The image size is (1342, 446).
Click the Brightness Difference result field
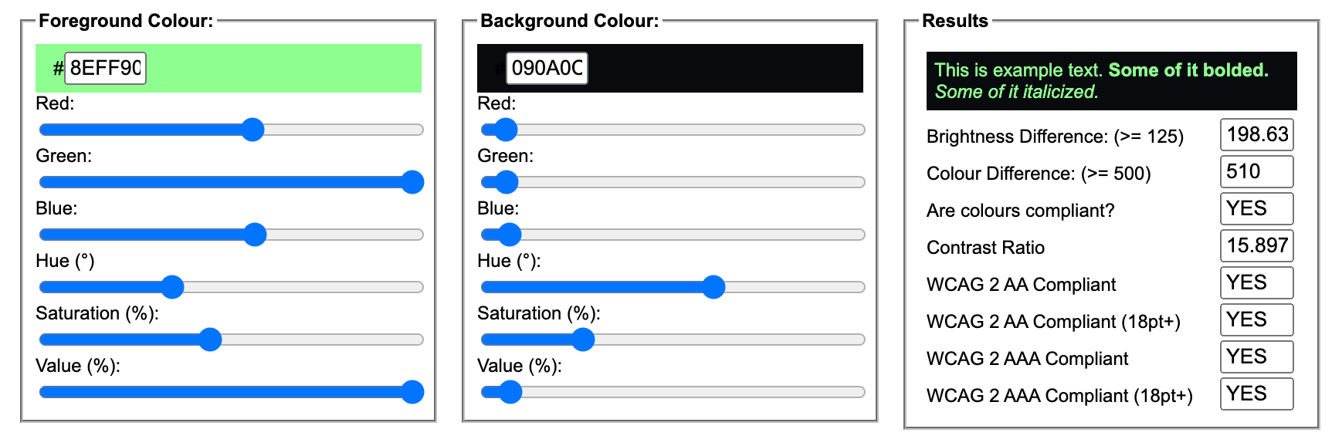pyautogui.click(x=1256, y=135)
